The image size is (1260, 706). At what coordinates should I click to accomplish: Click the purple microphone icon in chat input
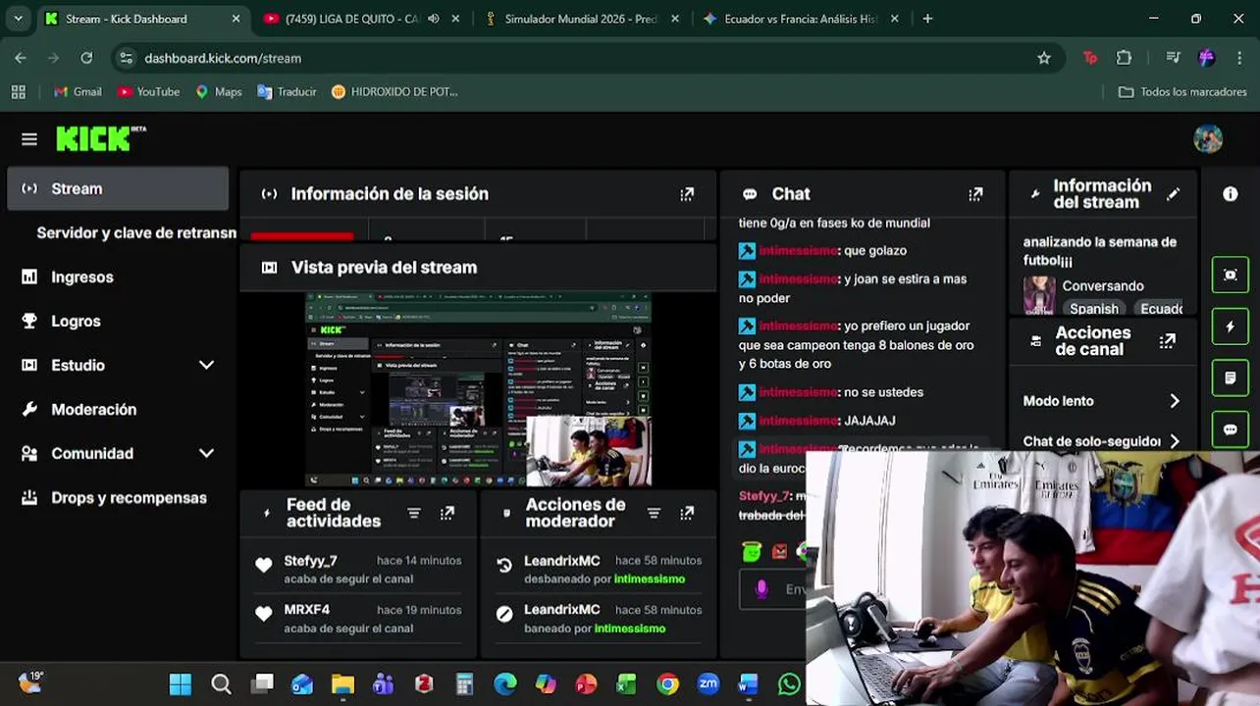coord(761,589)
